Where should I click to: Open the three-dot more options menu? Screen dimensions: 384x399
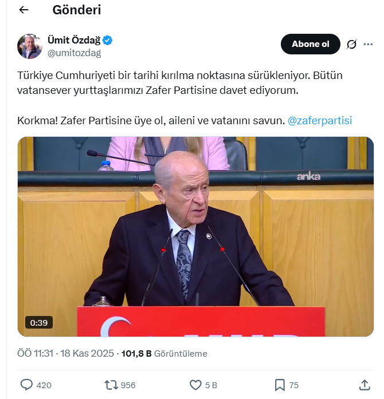click(x=368, y=44)
